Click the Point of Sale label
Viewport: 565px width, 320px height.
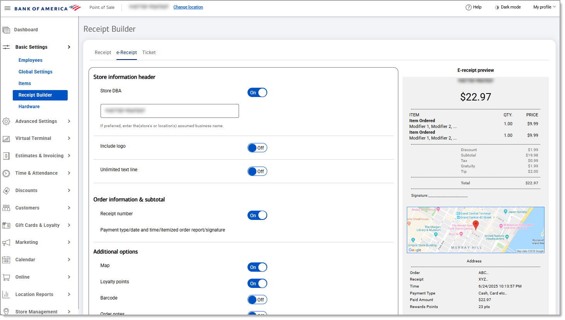point(102,7)
